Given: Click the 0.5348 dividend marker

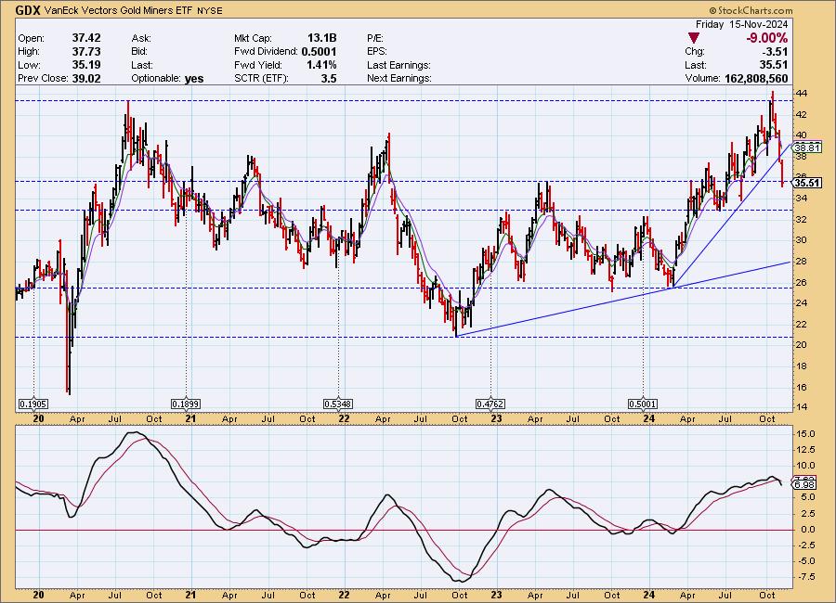Looking at the screenshot, I should click(x=338, y=404).
